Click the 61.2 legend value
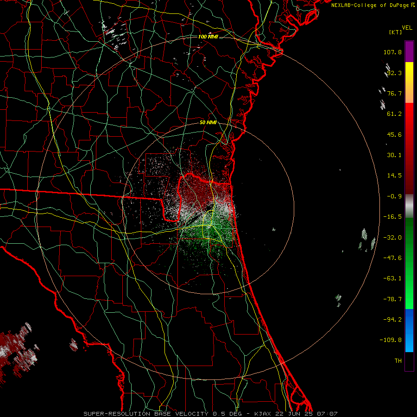The width and height of the screenshot is (417, 417). [394, 114]
